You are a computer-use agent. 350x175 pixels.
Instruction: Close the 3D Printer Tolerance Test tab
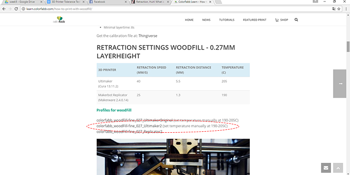click(x=84, y=2)
